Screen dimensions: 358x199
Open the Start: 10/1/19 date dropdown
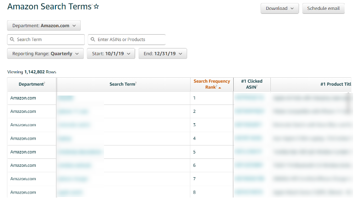coord(111,53)
